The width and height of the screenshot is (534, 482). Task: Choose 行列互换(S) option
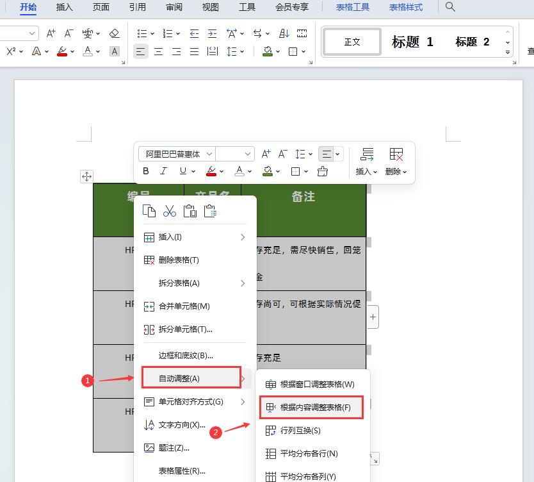311,431
